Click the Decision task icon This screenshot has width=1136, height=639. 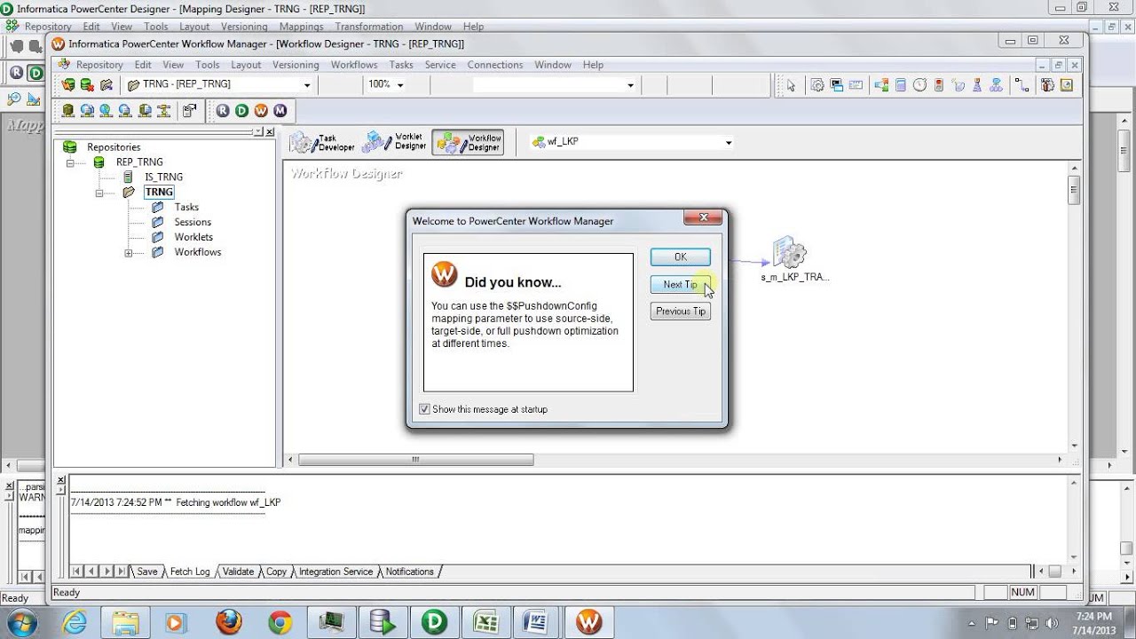[881, 85]
